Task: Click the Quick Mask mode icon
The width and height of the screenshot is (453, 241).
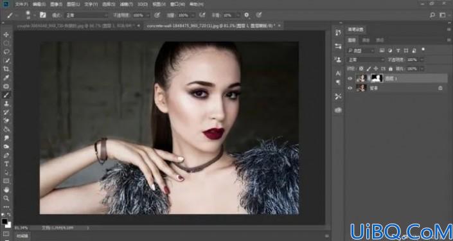Action: 6,233
